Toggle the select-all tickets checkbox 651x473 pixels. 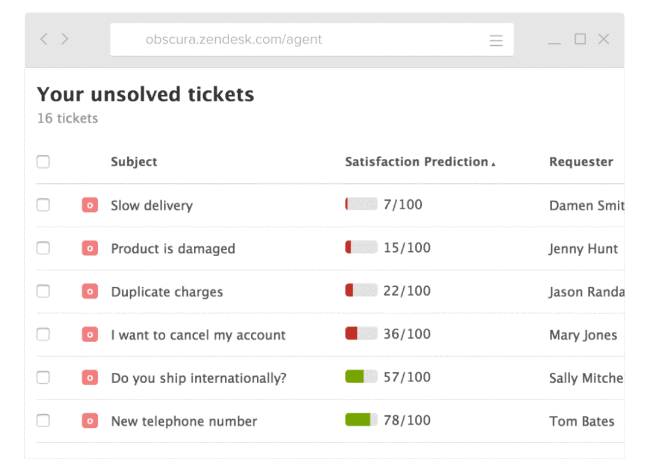[x=43, y=161]
